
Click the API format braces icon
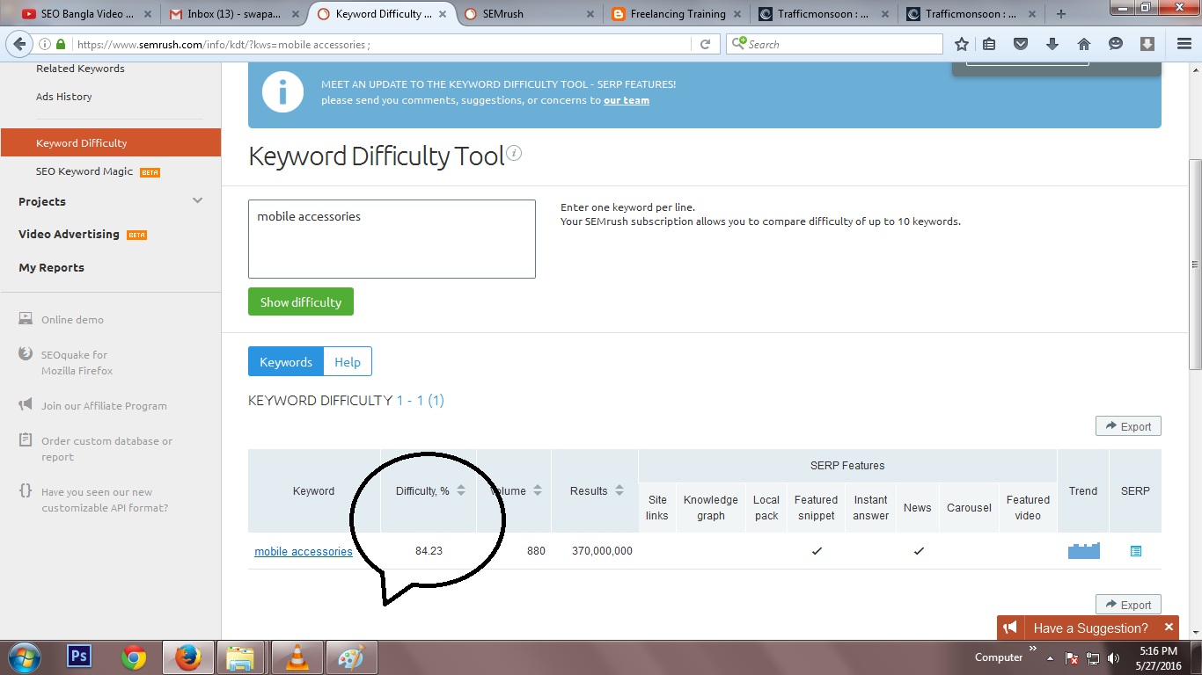pos(26,491)
